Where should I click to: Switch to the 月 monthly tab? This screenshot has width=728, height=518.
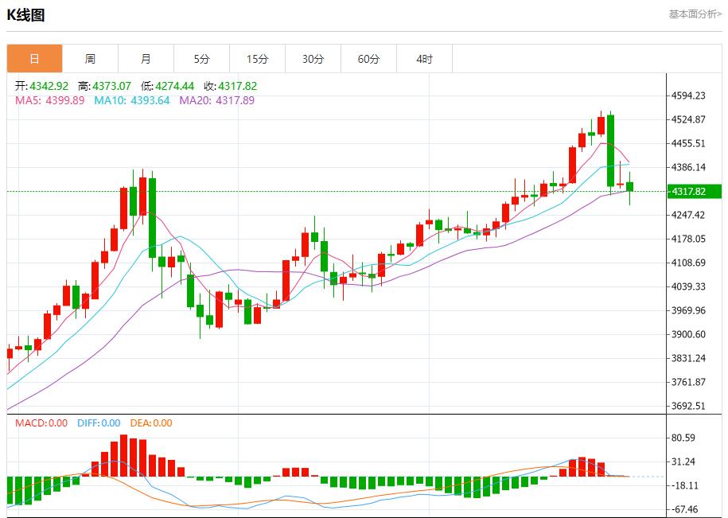tap(146, 59)
